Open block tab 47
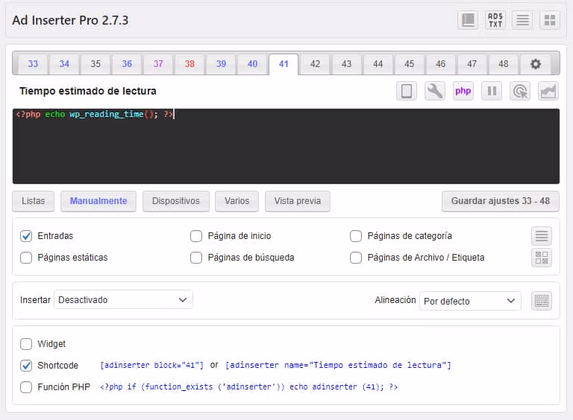The height and width of the screenshot is (420, 573). tap(472, 64)
